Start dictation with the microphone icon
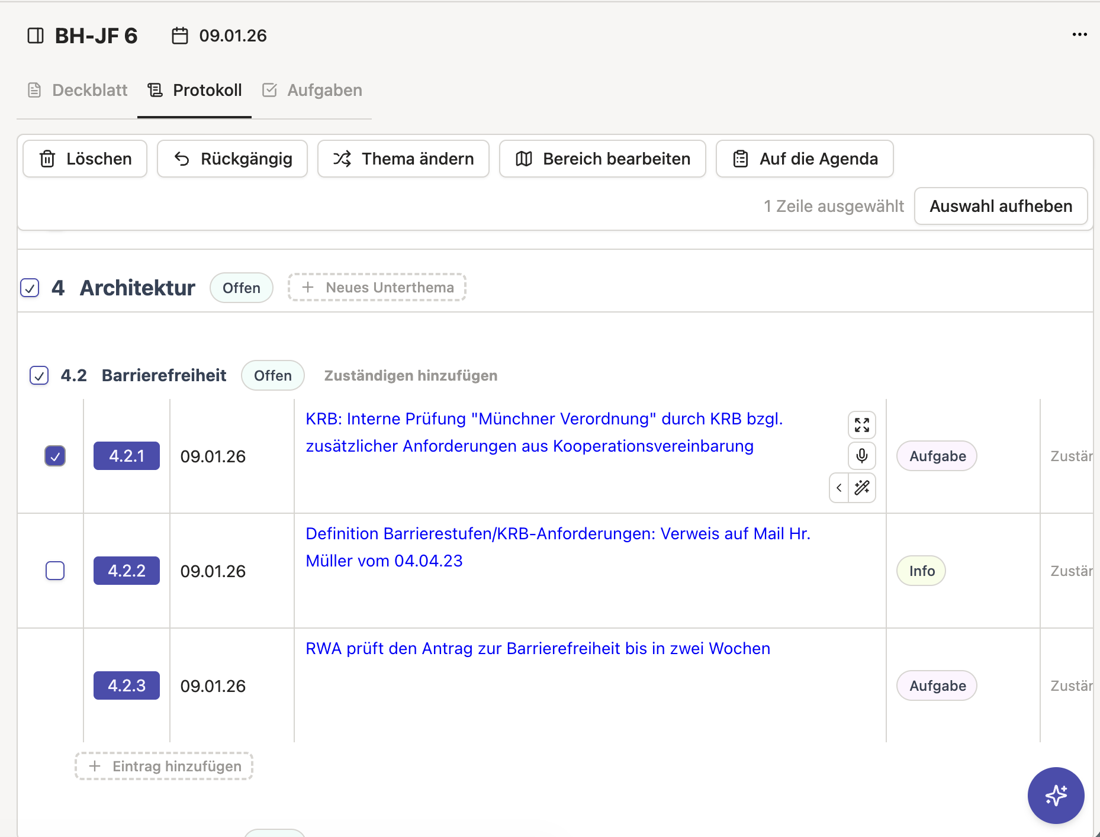The height and width of the screenshot is (837, 1100). point(861,456)
